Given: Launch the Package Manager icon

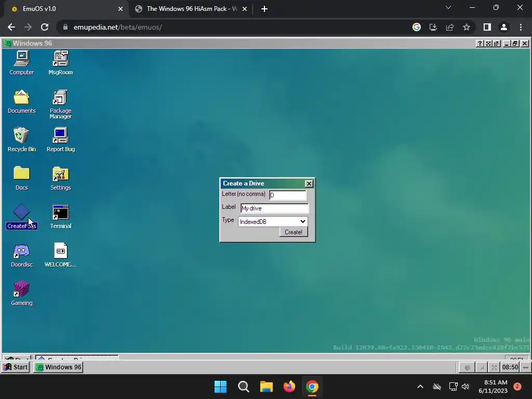Looking at the screenshot, I should (61, 104).
